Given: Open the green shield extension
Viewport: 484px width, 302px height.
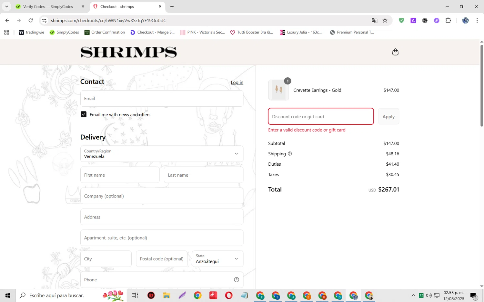Looking at the screenshot, I should pos(401,20).
